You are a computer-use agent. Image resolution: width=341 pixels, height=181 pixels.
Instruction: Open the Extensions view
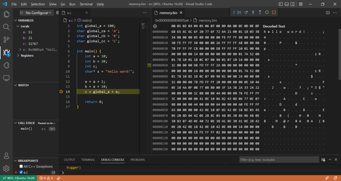(6, 65)
